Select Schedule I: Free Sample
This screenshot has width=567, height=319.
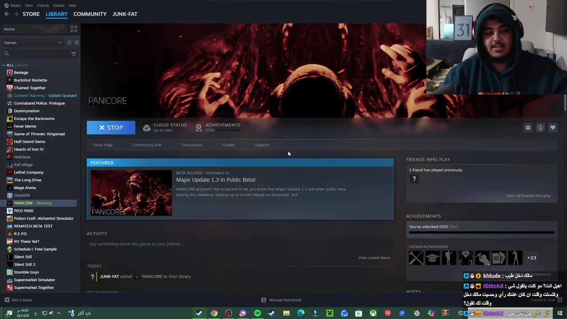click(35, 249)
